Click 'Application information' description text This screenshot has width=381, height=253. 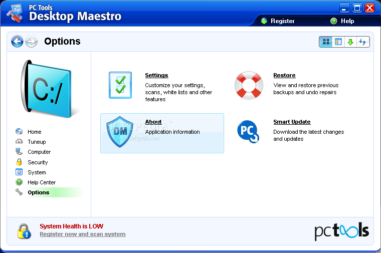[172, 132]
